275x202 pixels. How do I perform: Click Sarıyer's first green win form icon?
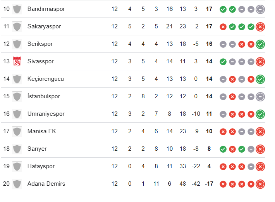[223, 149]
